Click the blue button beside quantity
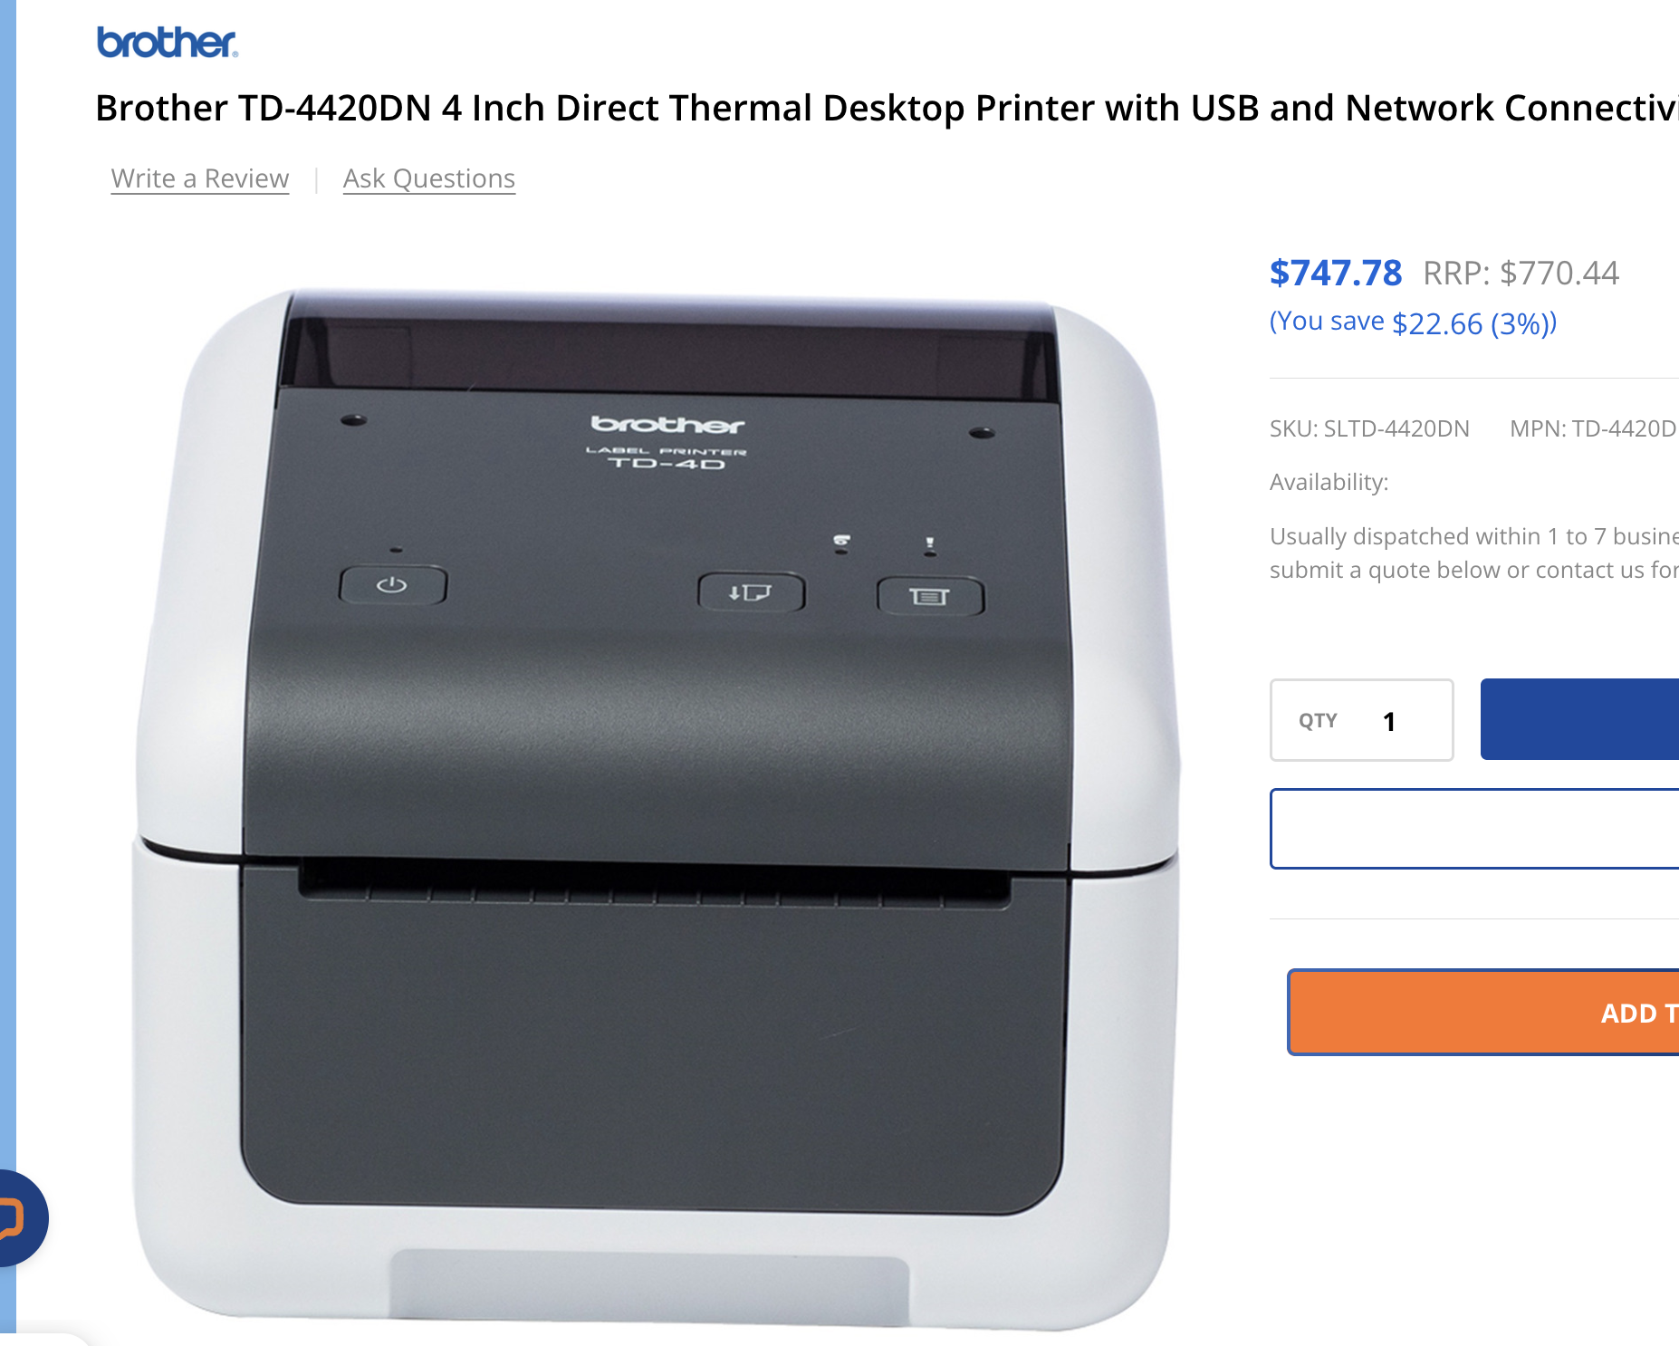 click(x=1579, y=719)
